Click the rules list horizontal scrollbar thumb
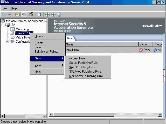The width and height of the screenshot is (166, 124). (x=84, y=114)
